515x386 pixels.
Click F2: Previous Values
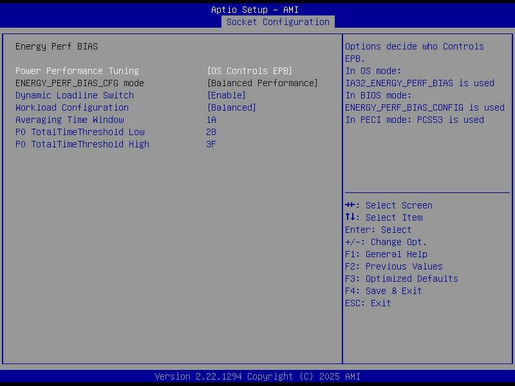pos(394,266)
